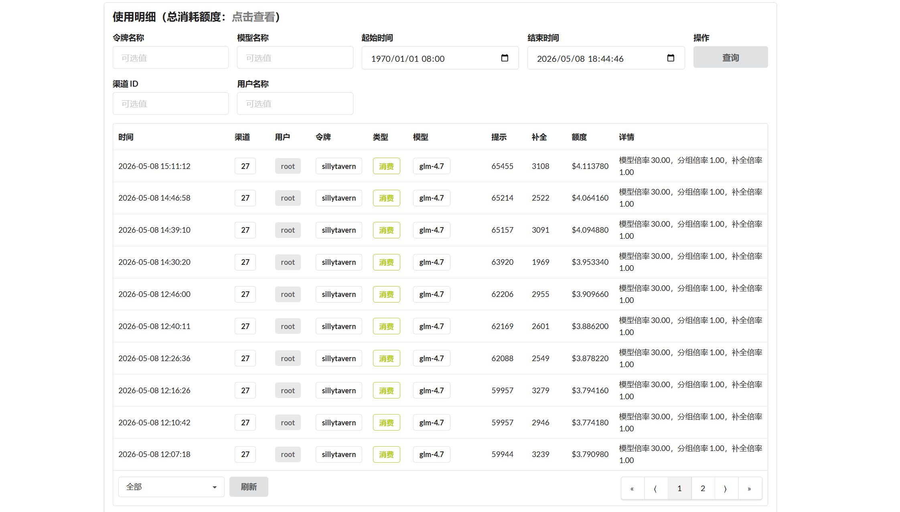The width and height of the screenshot is (900, 512).
Task: Go to next page with ⟩ button
Action: click(x=726, y=488)
